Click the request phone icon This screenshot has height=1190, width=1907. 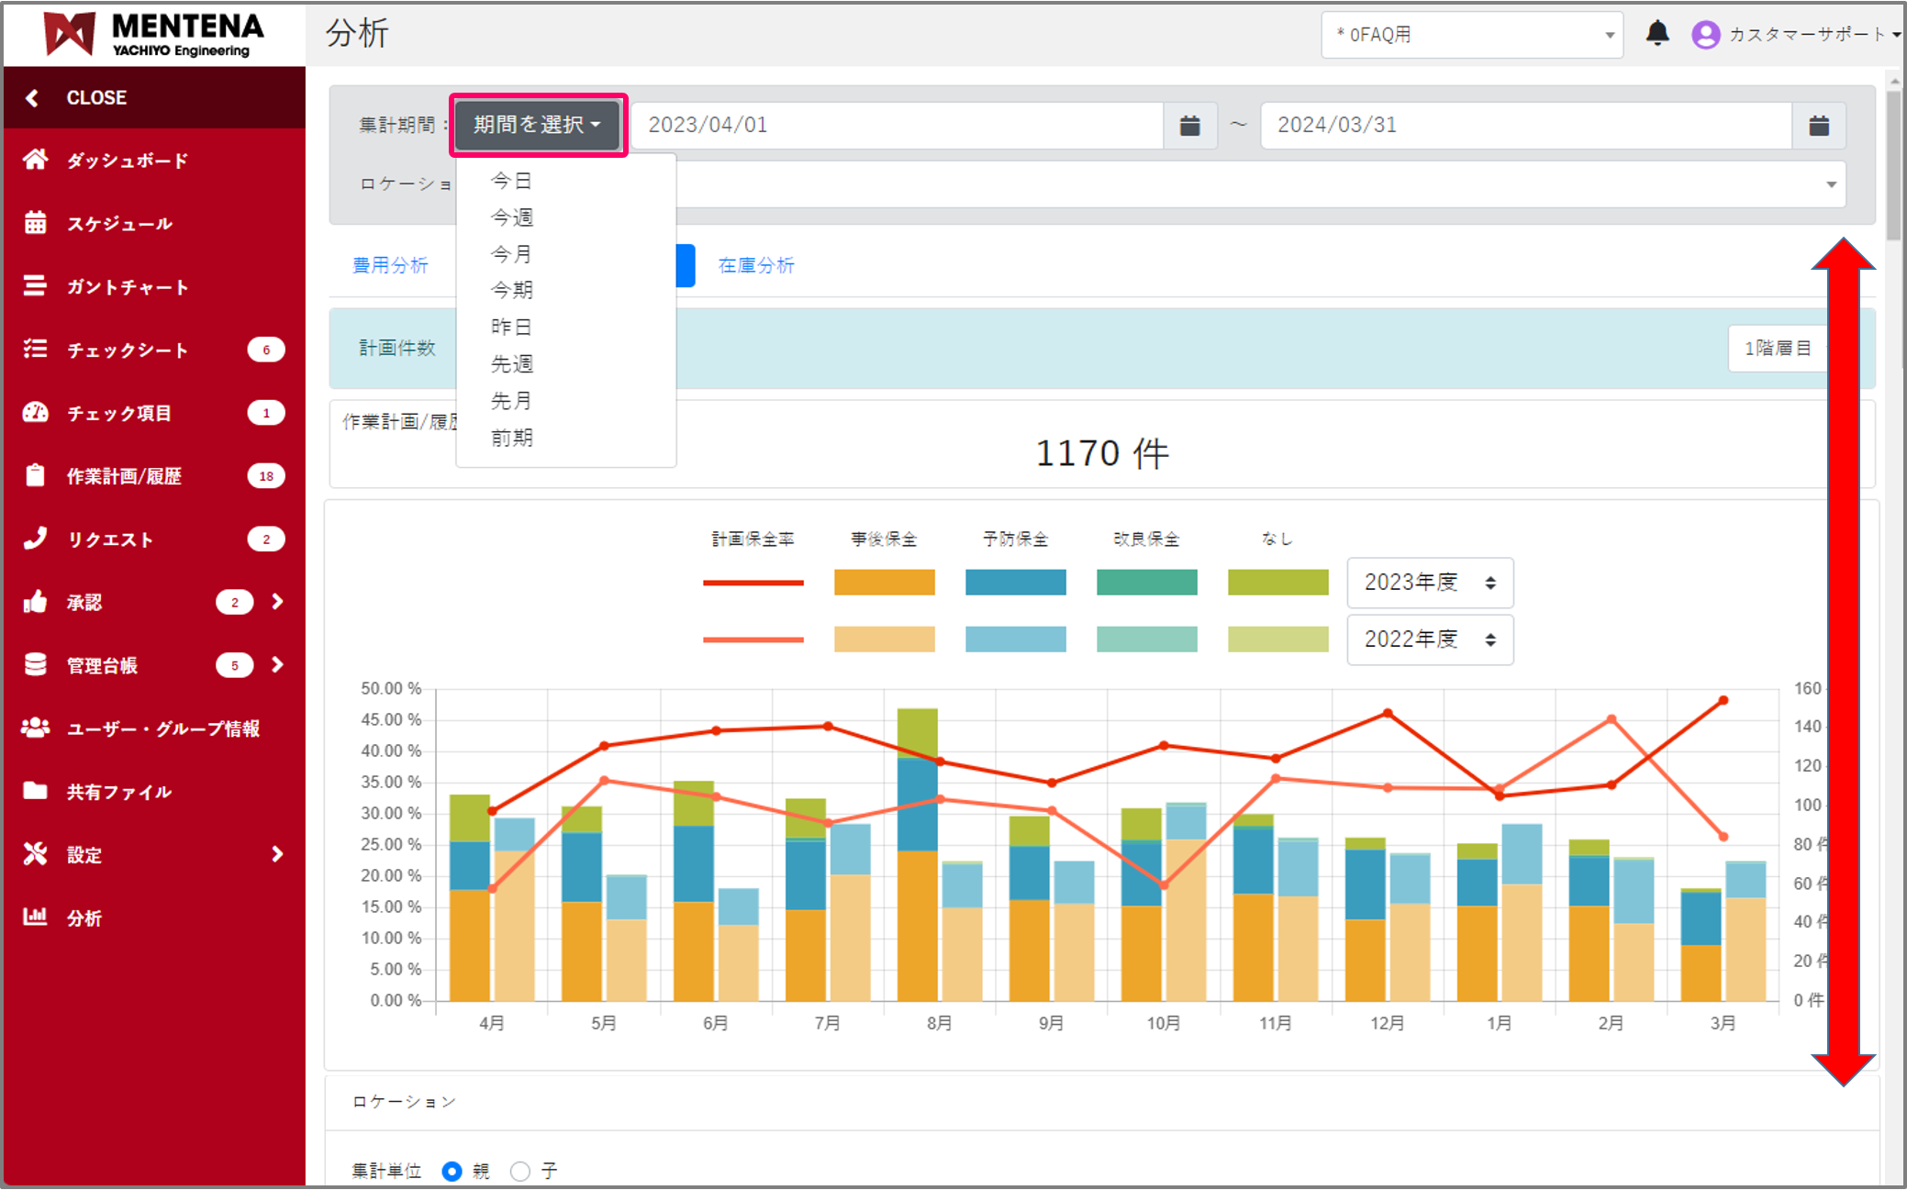coord(35,539)
